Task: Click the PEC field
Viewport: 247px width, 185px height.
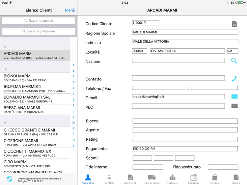Action: 178,106
